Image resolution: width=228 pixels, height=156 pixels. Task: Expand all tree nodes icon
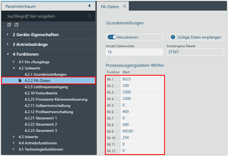point(9,25)
